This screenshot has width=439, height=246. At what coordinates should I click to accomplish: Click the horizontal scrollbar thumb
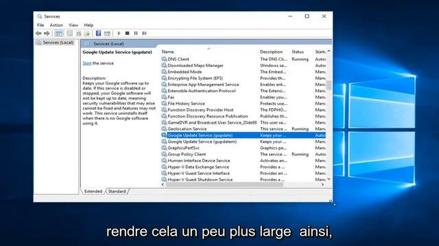(x=225, y=184)
